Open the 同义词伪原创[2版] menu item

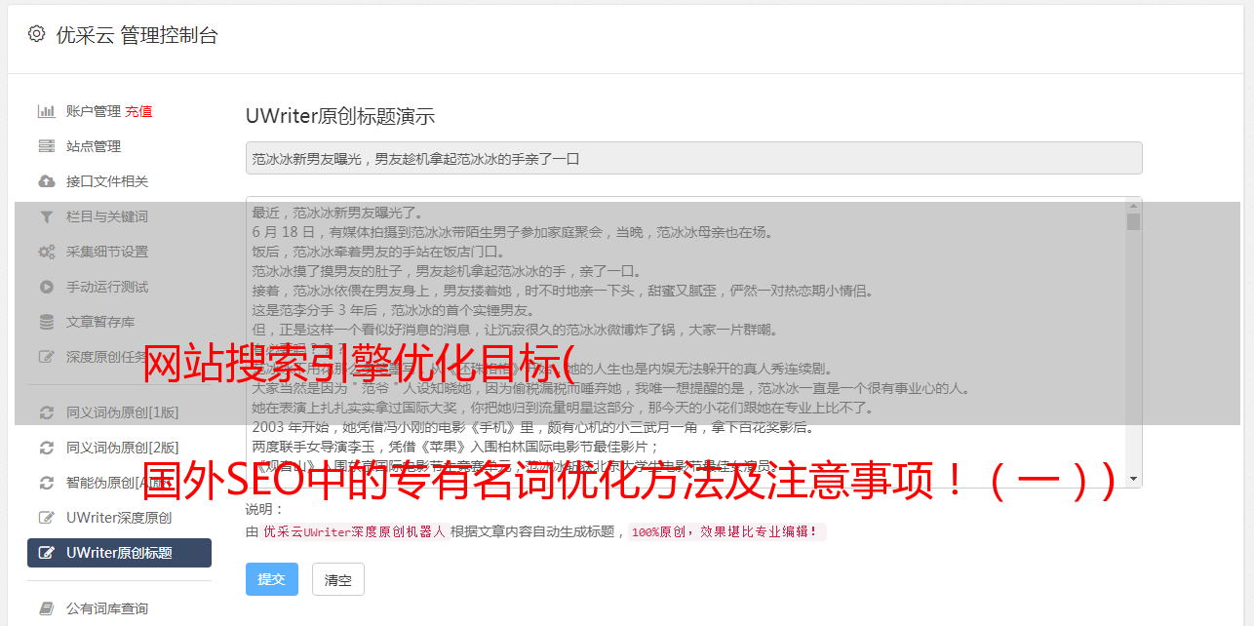119,448
